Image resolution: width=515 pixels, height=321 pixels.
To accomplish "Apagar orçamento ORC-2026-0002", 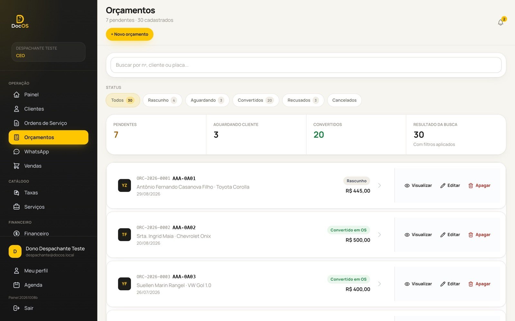I will point(479,235).
